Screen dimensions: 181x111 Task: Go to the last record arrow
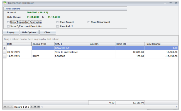coord(38,107)
